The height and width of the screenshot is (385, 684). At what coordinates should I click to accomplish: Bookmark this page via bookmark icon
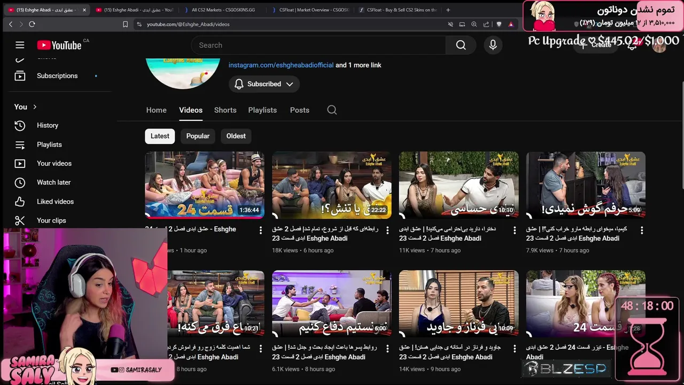click(x=125, y=24)
